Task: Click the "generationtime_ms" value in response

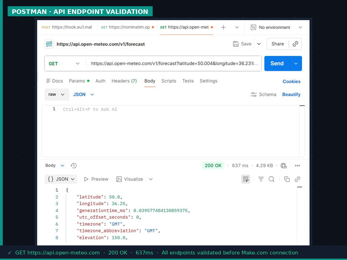Action: pos(160,210)
